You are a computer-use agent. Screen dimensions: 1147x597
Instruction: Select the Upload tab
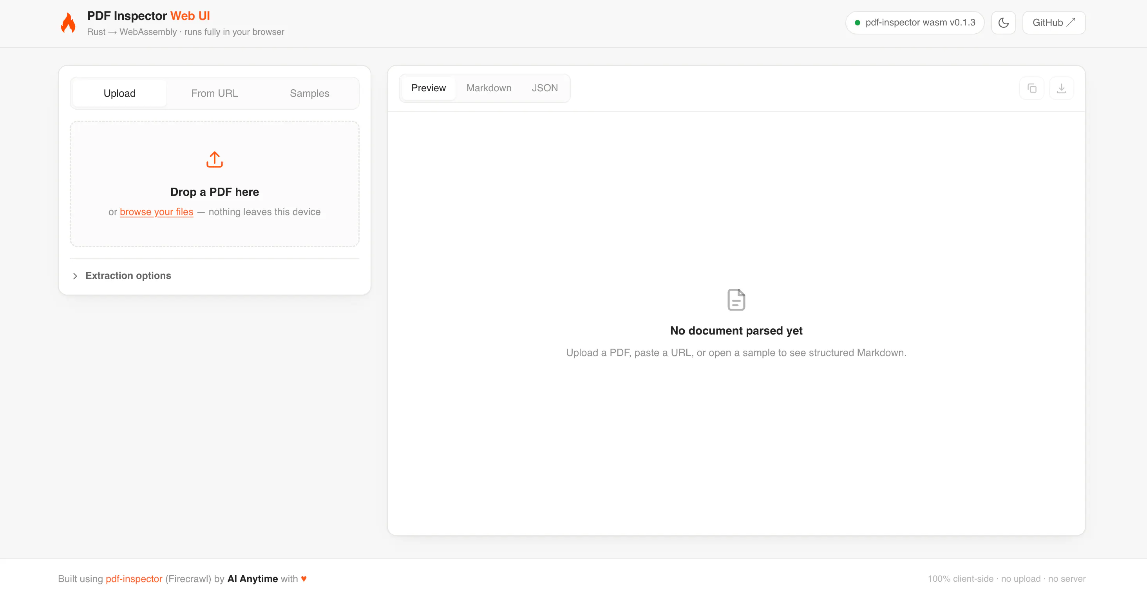119,93
